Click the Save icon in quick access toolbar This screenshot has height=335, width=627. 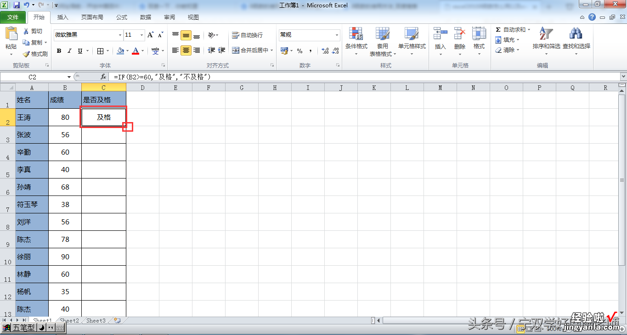pyautogui.click(x=17, y=6)
